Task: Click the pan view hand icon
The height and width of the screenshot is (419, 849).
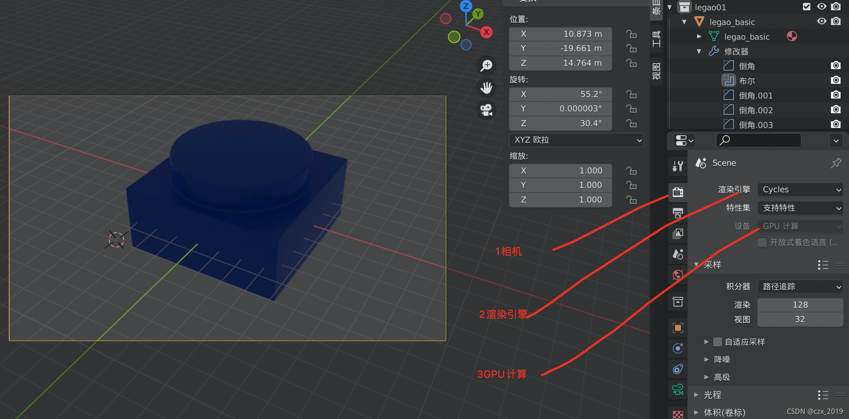Action: pyautogui.click(x=486, y=88)
